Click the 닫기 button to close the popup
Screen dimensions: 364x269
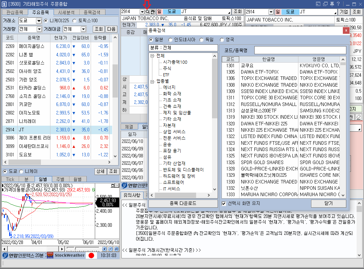(x=328, y=203)
